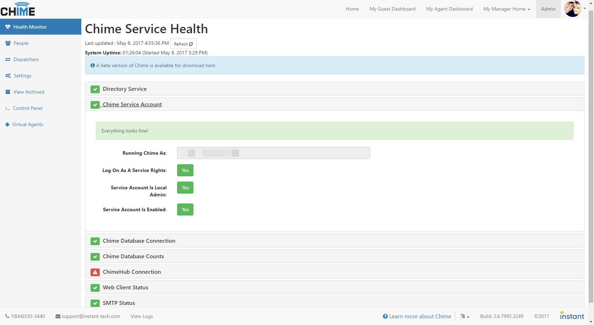This screenshot has width=594, height=325.
Task: Go to Home in top navigation
Action: 352,9
